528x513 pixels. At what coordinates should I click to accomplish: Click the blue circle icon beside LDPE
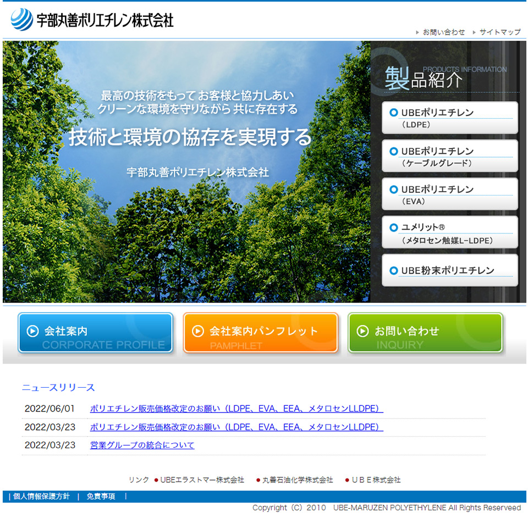click(x=393, y=113)
